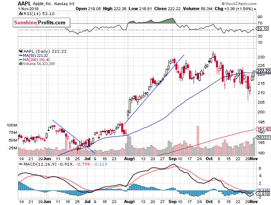Viewport: 271px width, 205px height.
Task: Click Aug on the MACD panel date axis
Action: tap(128, 202)
